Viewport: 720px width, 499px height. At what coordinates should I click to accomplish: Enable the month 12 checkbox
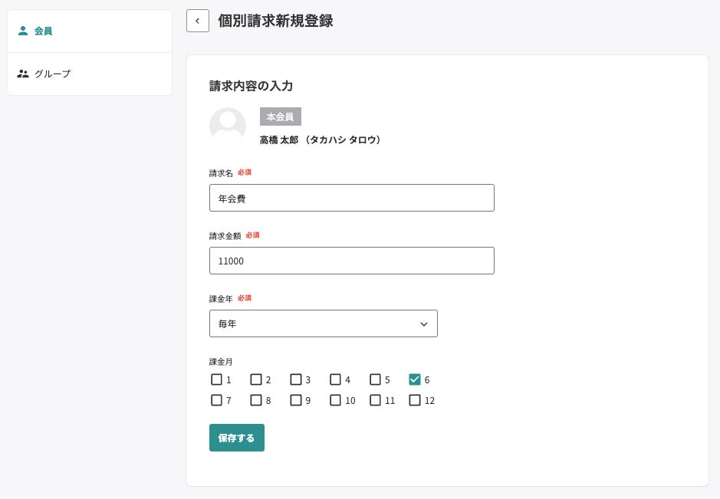(x=415, y=400)
